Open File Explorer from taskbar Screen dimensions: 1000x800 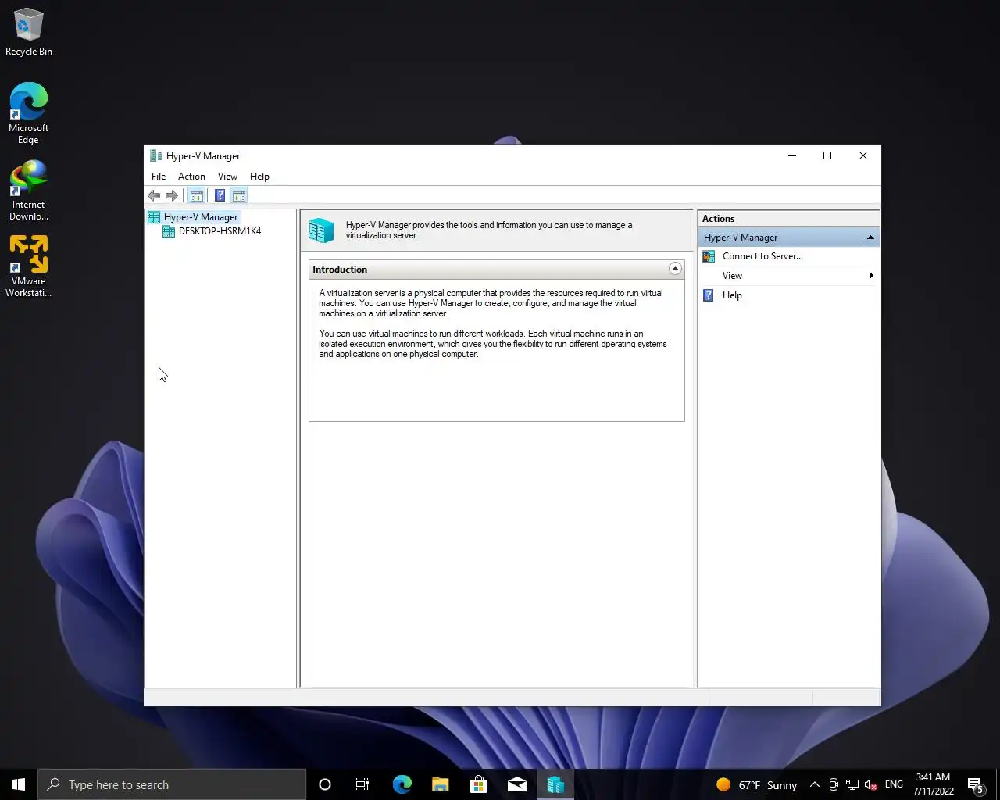click(441, 784)
